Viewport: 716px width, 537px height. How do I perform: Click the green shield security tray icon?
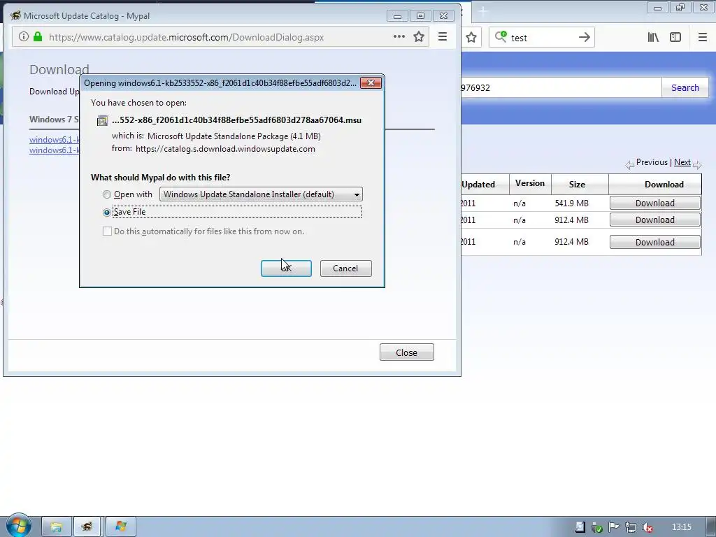[597, 527]
